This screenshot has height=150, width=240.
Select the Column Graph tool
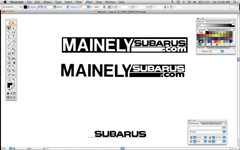[13, 58]
